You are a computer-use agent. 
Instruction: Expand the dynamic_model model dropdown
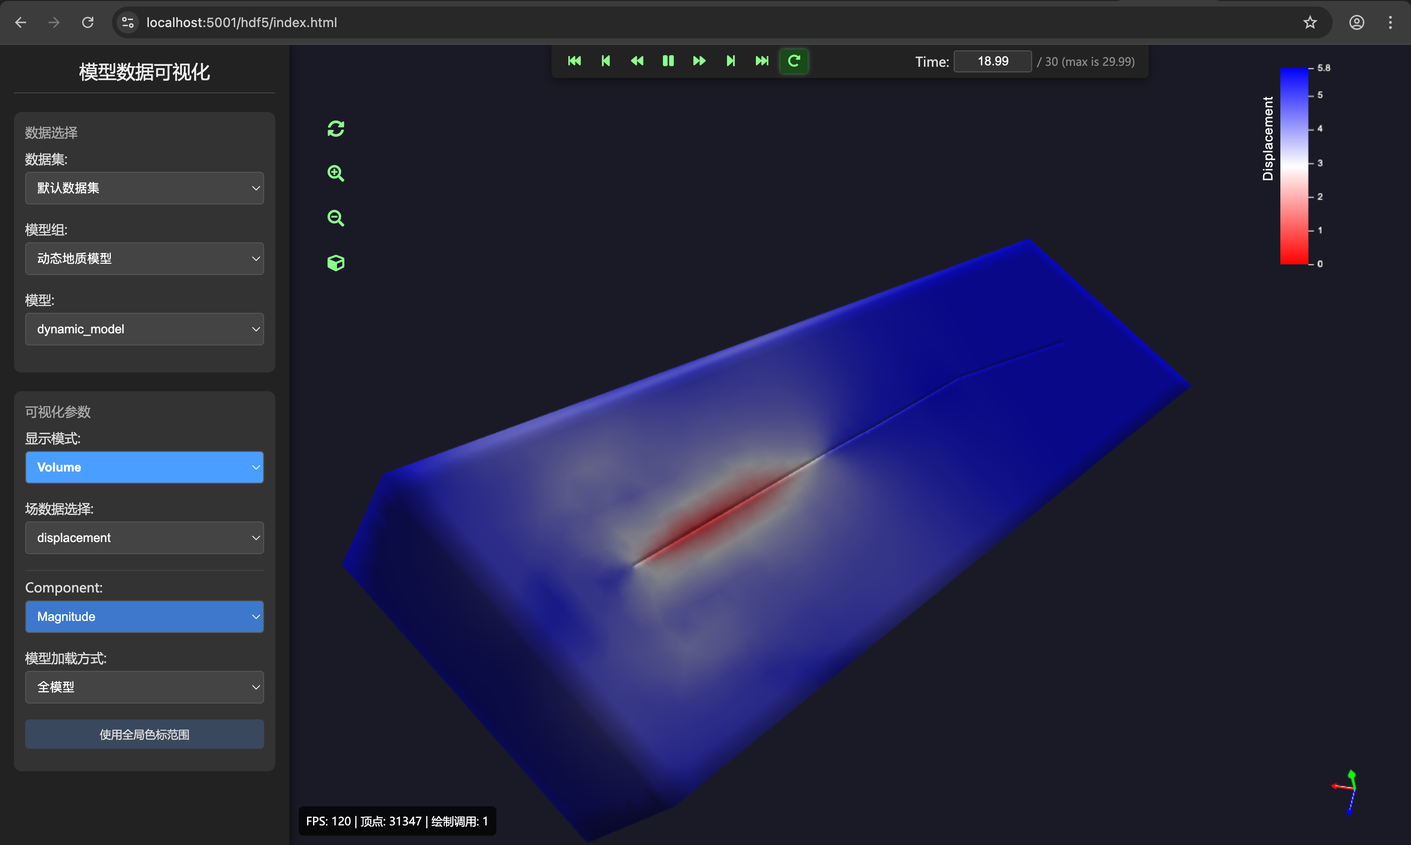pyautogui.click(x=145, y=329)
